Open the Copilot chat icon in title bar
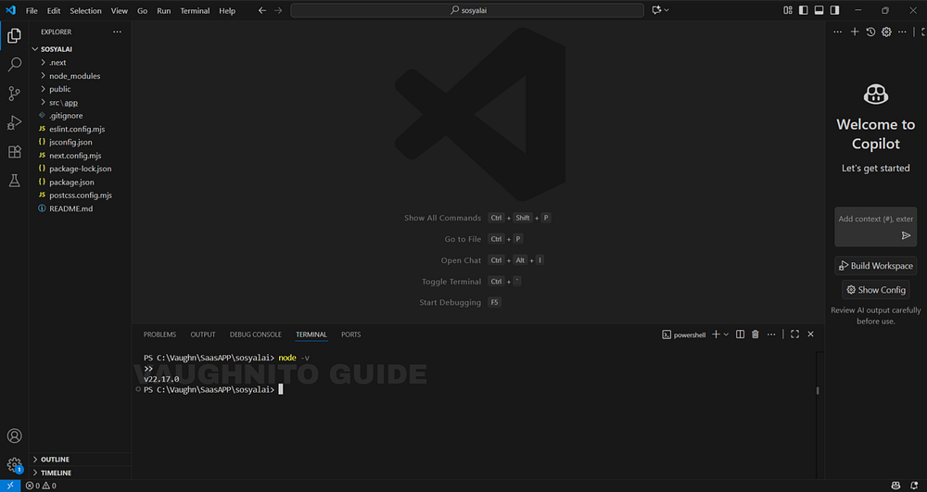The image size is (927, 492). (x=656, y=10)
